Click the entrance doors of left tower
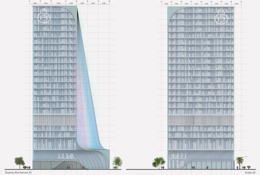260x175 pixels. [70, 167]
